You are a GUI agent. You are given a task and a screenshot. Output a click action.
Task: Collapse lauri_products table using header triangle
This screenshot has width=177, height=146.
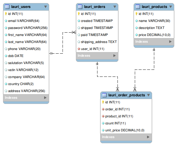click(171, 7)
